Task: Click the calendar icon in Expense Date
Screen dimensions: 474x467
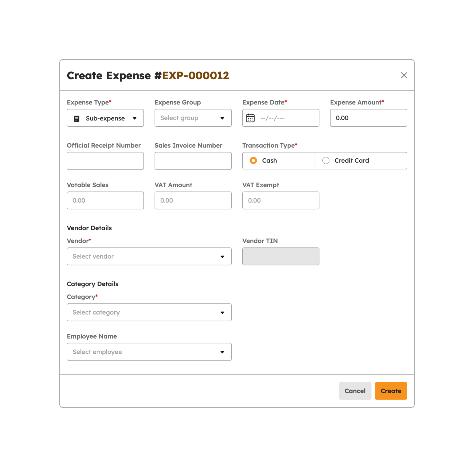Action: click(250, 118)
